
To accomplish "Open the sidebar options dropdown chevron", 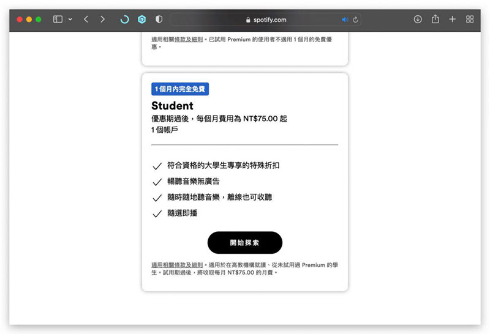I will click(x=70, y=20).
